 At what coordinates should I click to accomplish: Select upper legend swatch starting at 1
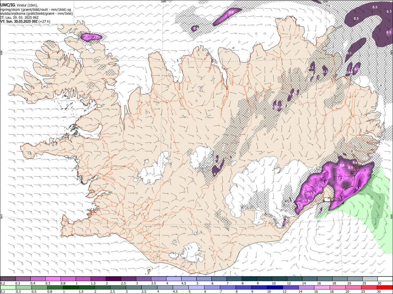tap(83, 279)
